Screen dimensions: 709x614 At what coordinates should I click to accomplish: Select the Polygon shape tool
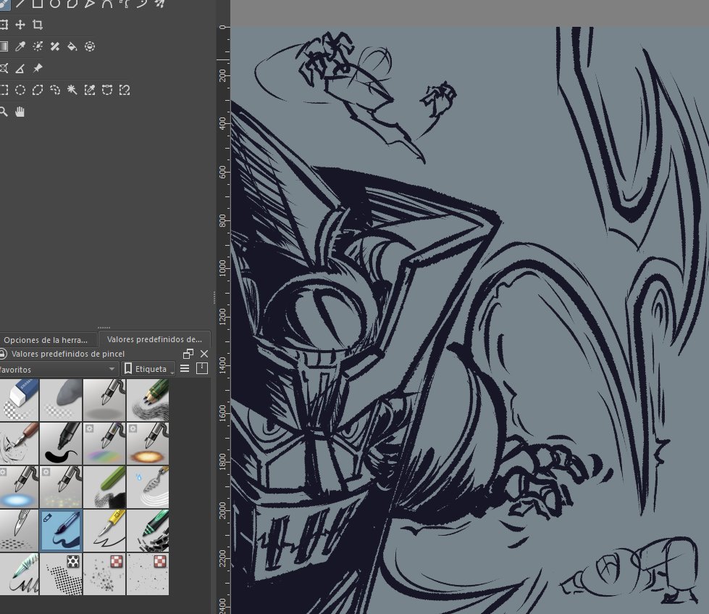(72, 4)
